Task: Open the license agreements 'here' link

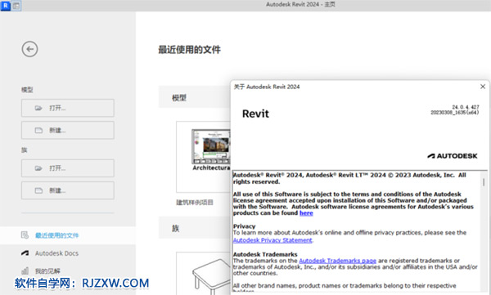Action: click(306, 213)
